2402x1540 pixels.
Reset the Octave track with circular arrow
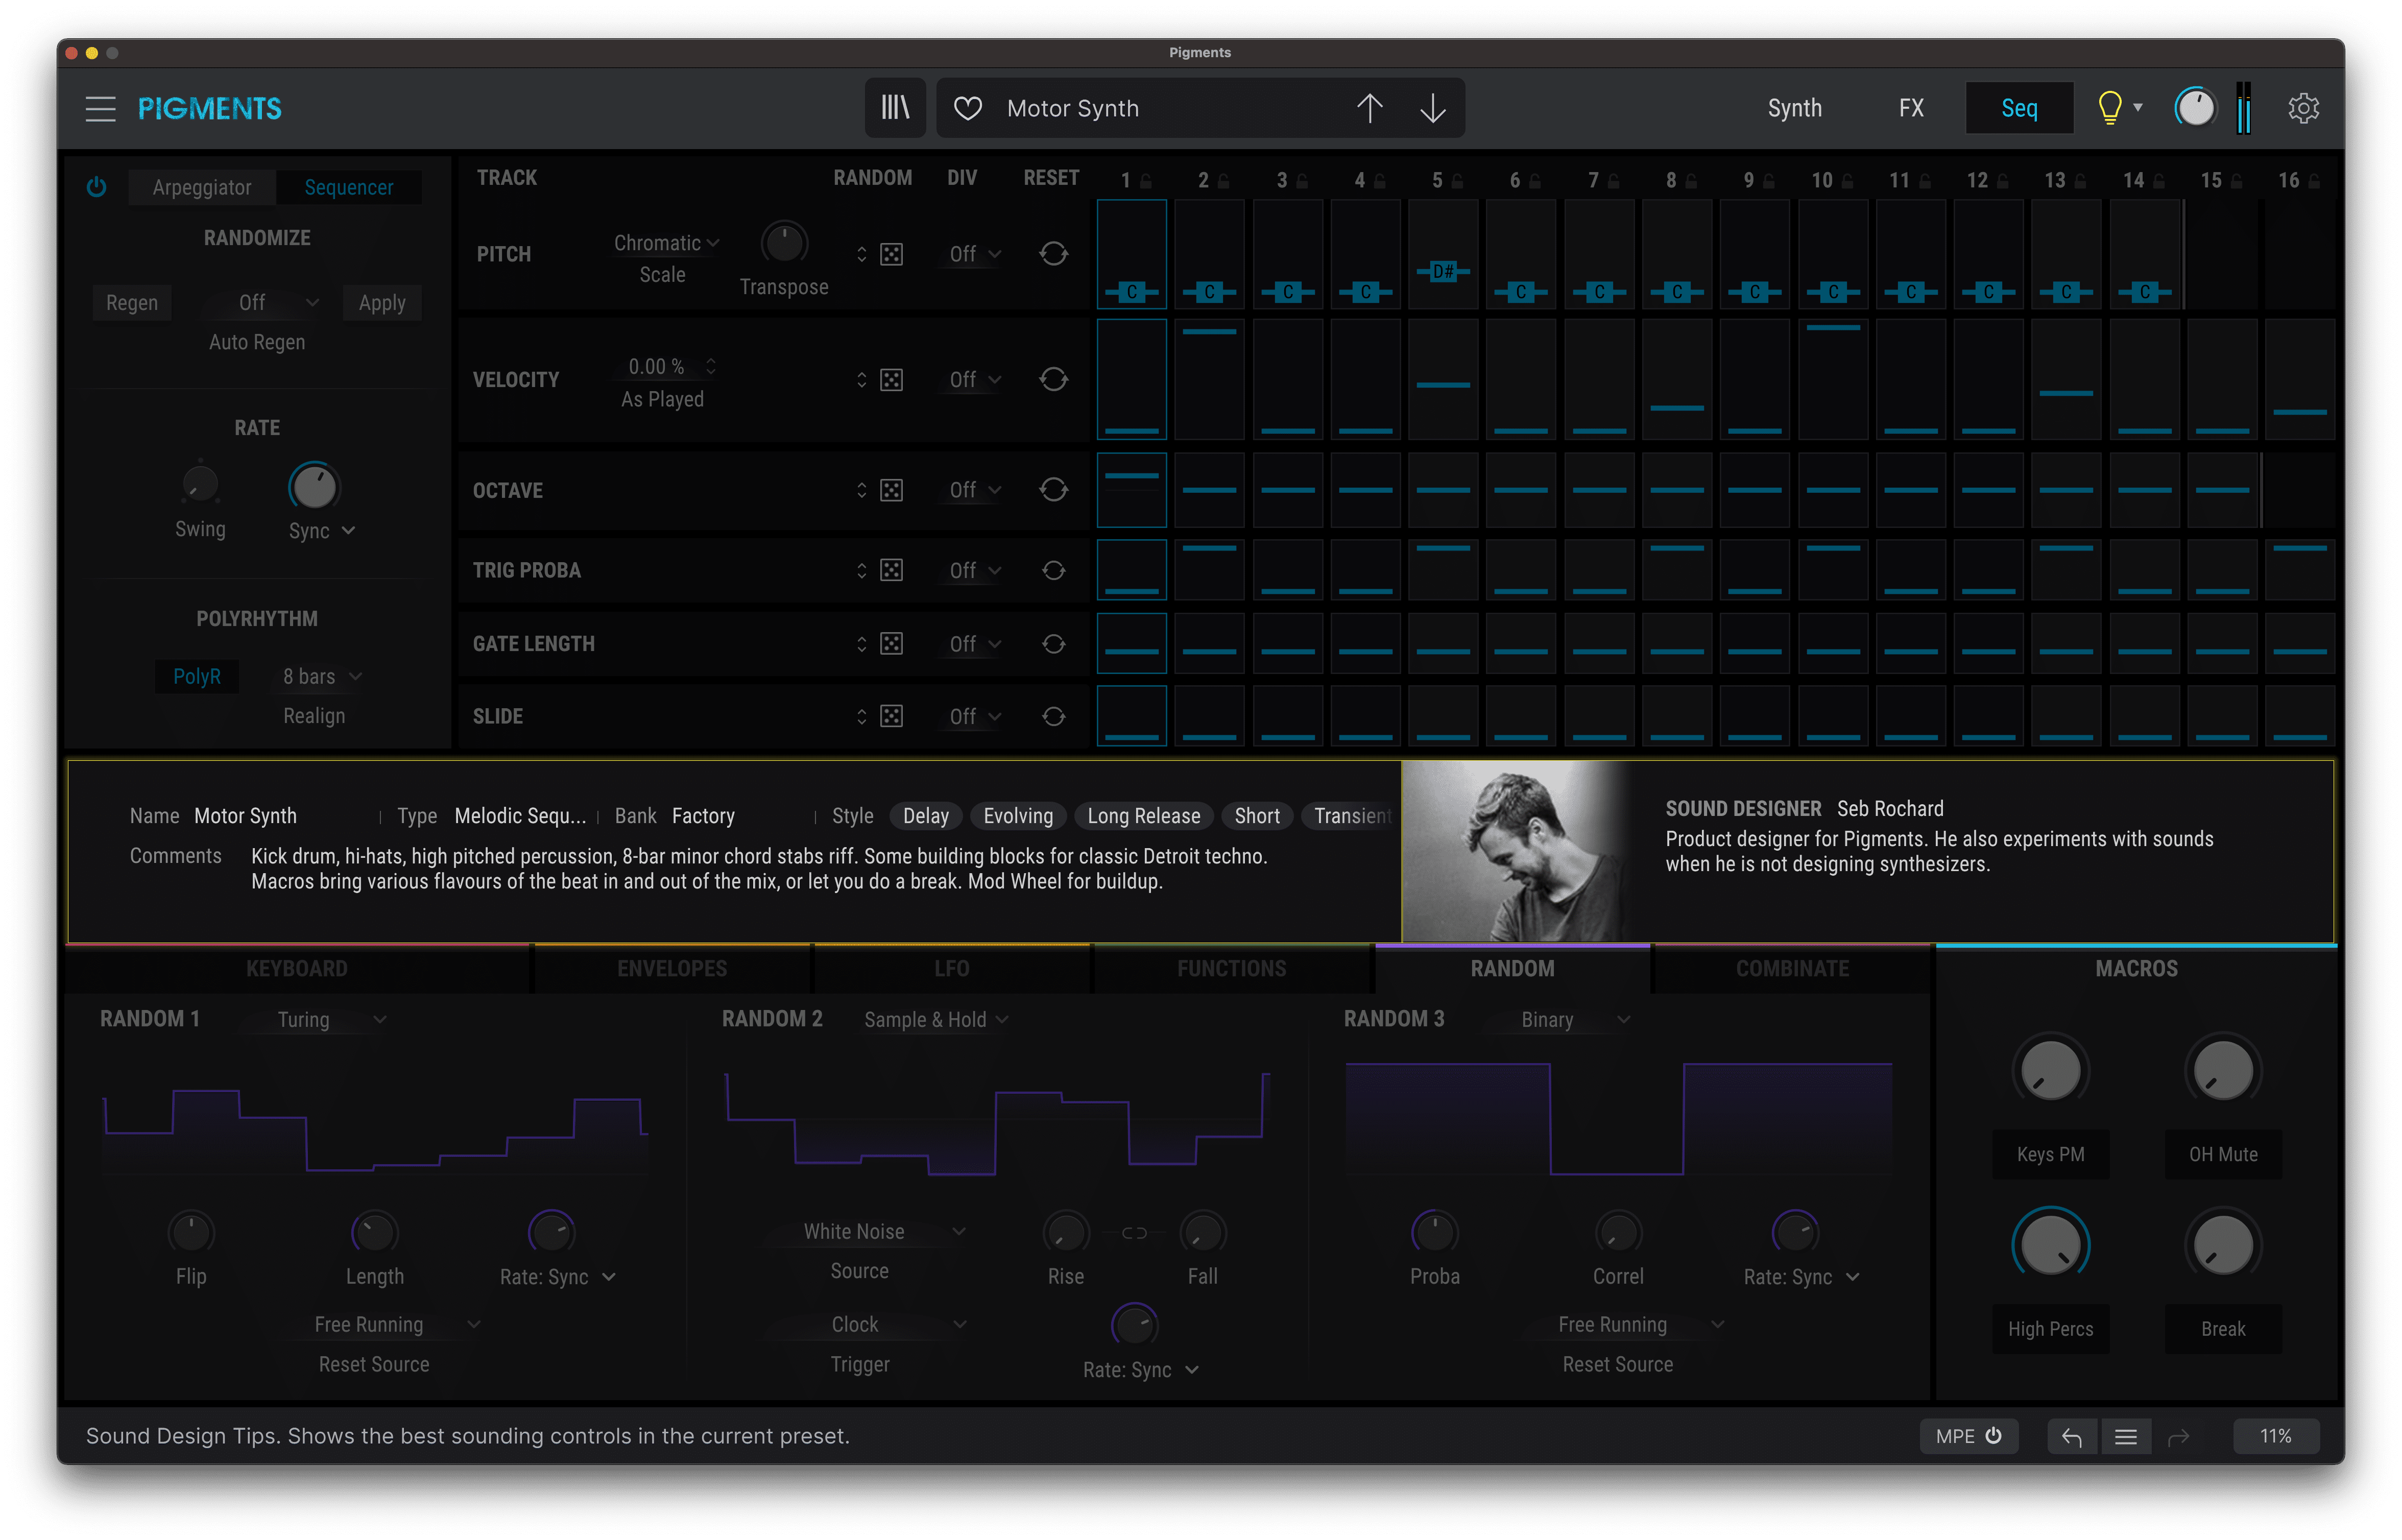[x=1053, y=490]
